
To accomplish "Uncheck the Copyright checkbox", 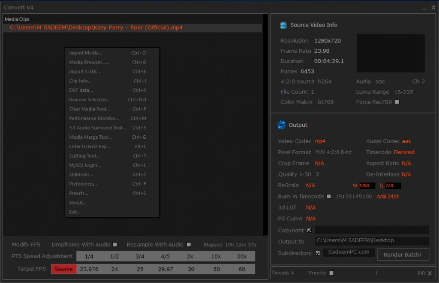I will point(310,231).
